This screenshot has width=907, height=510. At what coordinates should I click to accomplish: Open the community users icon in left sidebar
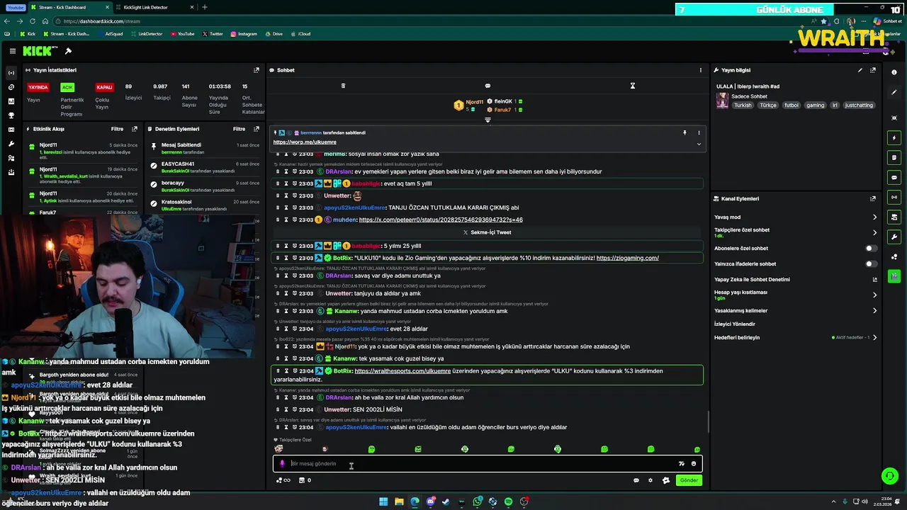click(x=11, y=158)
